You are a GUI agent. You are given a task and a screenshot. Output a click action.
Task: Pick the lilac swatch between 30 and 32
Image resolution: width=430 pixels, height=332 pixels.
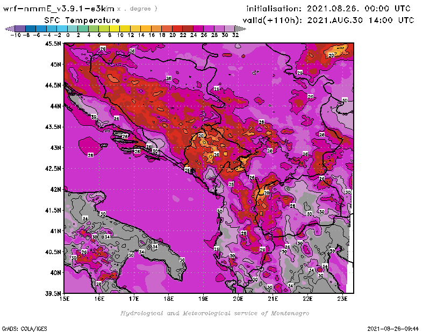pos(230,28)
